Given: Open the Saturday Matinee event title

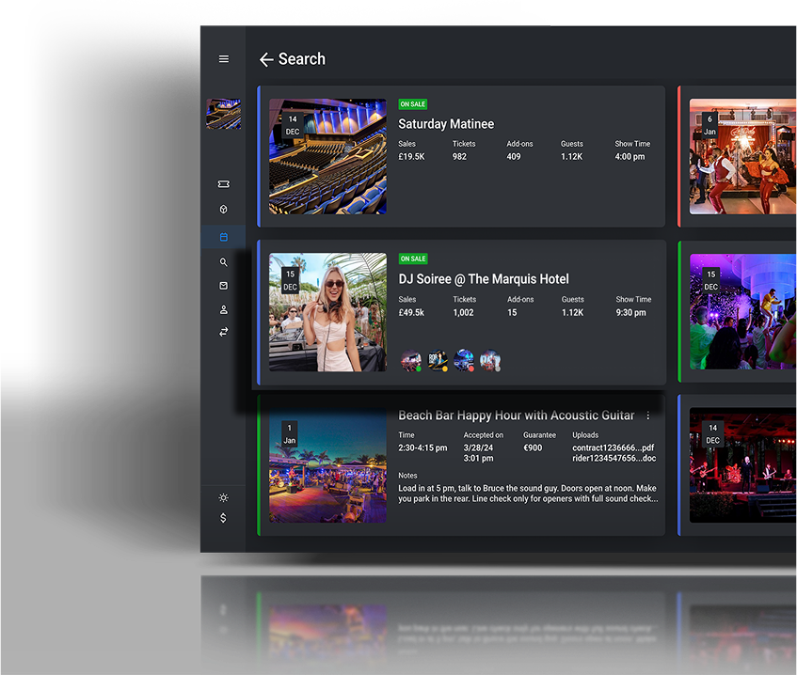Looking at the screenshot, I should (x=445, y=124).
